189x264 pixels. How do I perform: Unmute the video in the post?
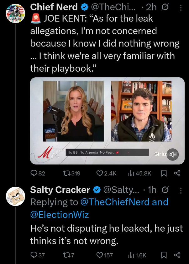pyautogui.click(x=172, y=155)
